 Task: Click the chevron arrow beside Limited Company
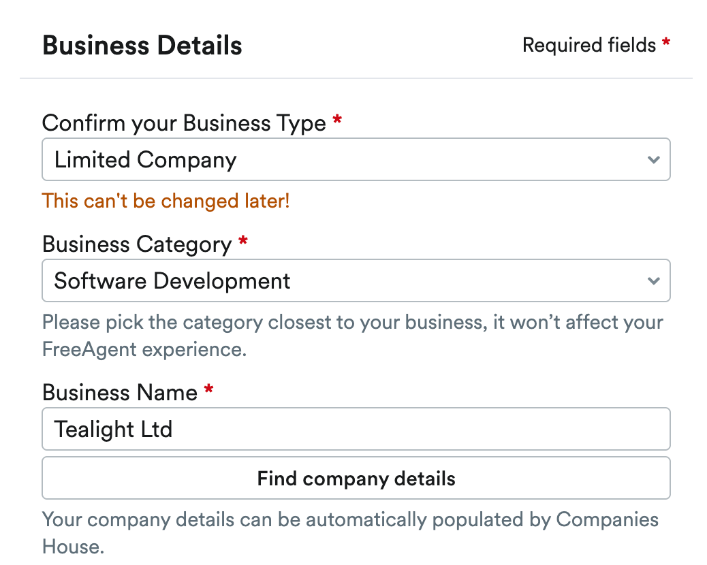[x=654, y=160]
